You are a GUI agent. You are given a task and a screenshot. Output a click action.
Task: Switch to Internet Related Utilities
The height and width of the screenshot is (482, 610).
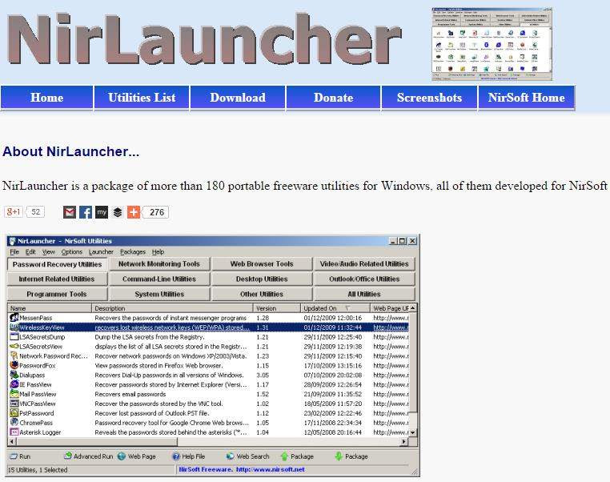coord(57,279)
